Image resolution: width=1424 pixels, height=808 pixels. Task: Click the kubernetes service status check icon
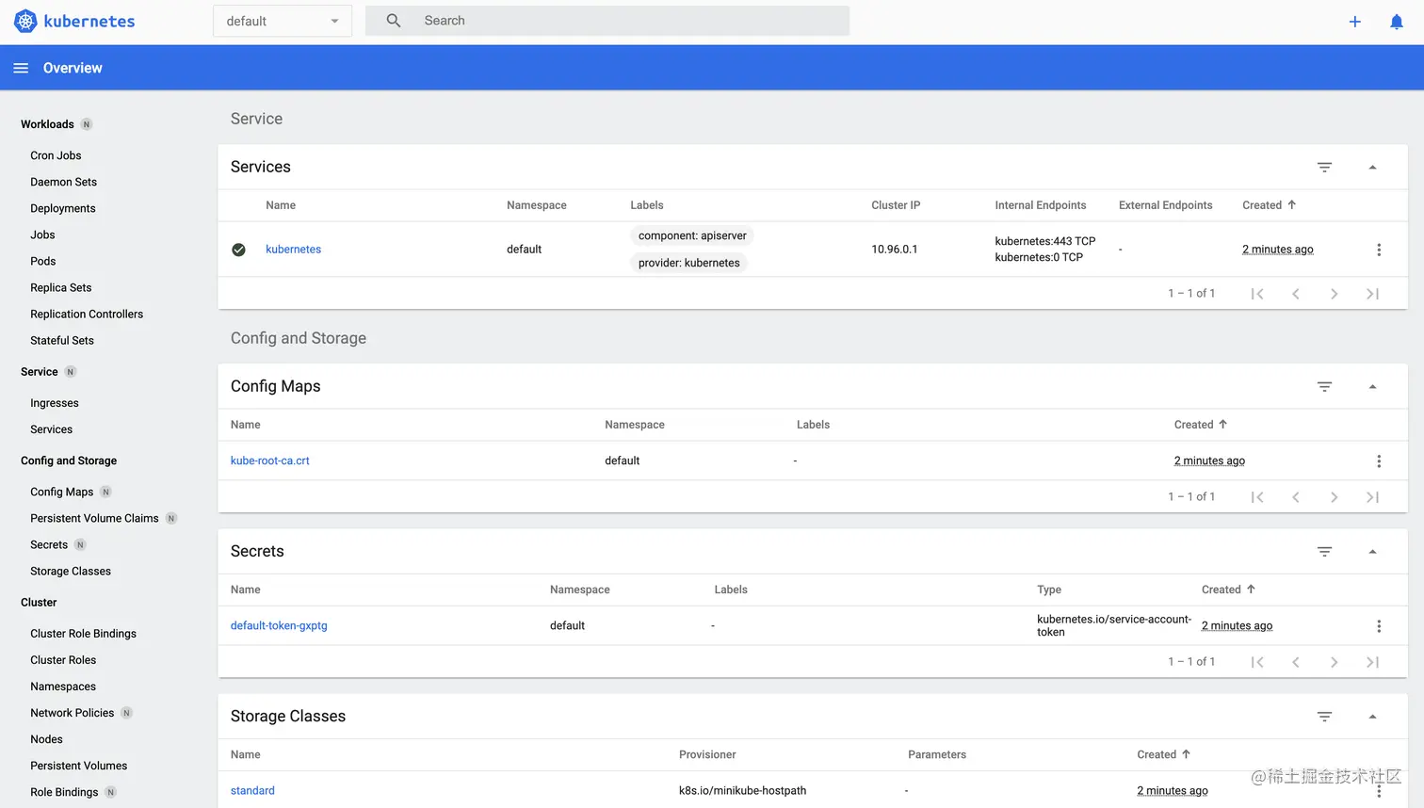pyautogui.click(x=238, y=250)
